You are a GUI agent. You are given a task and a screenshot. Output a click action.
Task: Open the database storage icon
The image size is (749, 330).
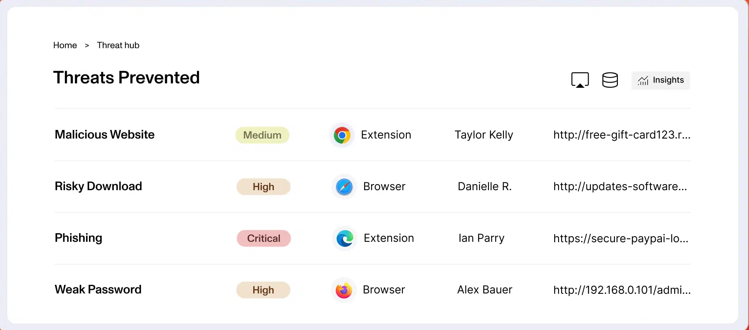610,80
